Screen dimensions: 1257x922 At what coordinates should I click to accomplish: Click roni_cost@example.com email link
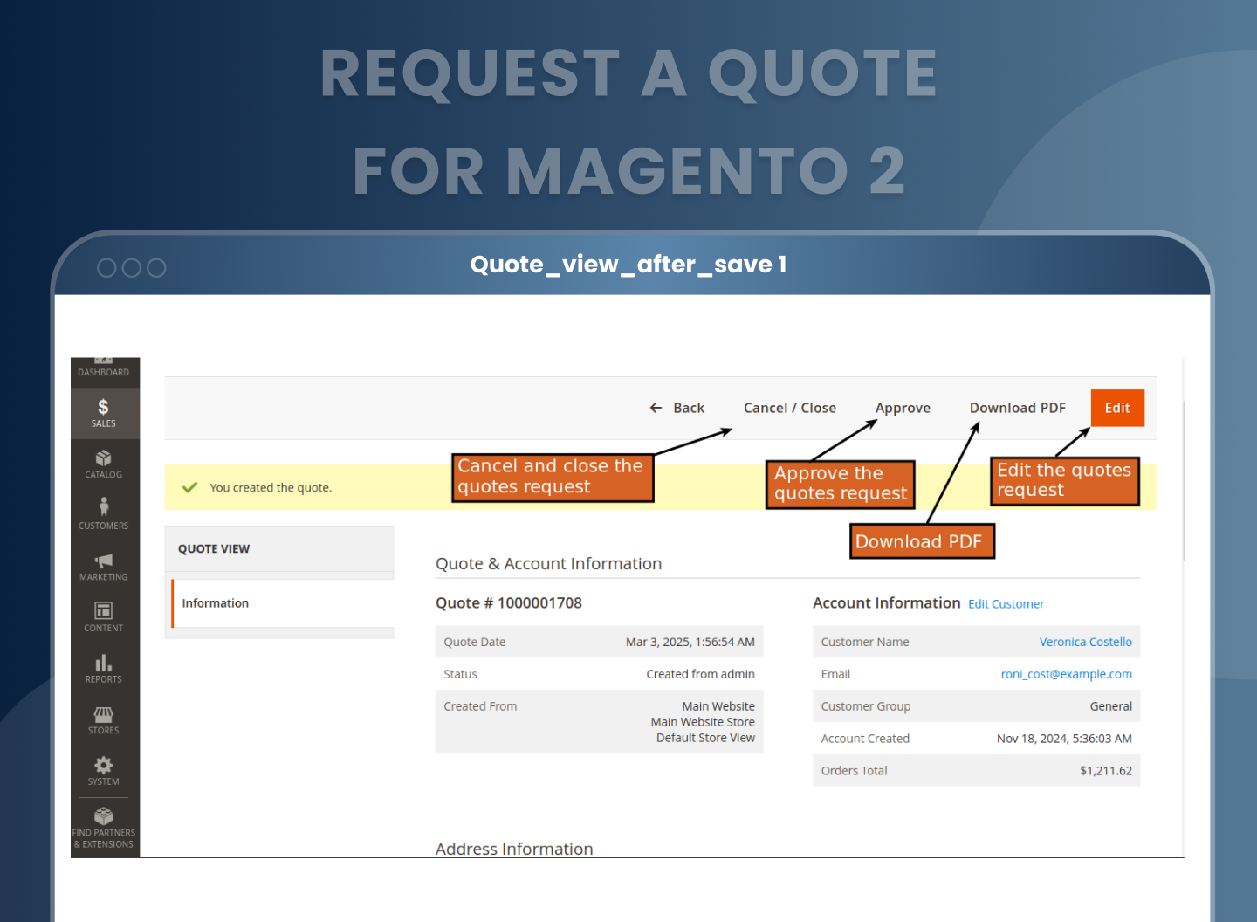pyautogui.click(x=1066, y=674)
